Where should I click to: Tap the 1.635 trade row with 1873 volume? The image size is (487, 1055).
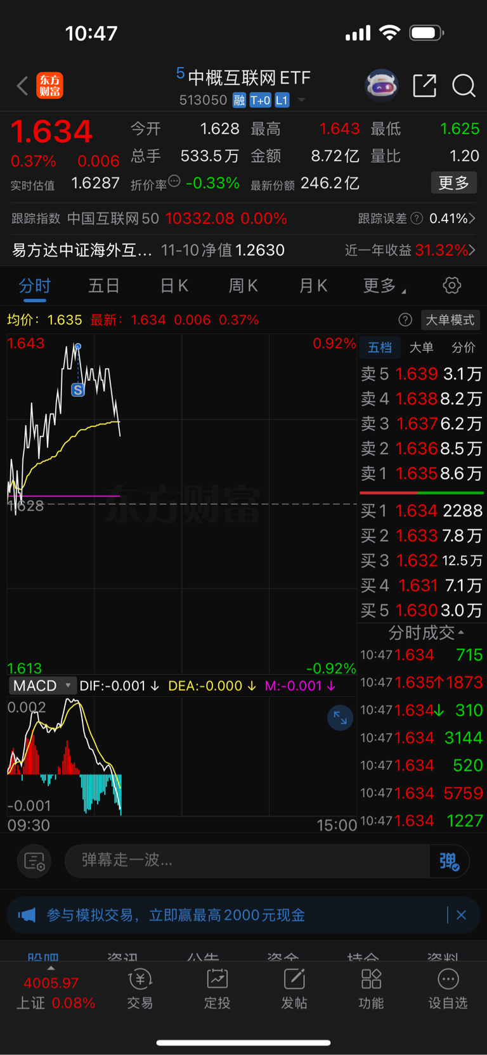pyautogui.click(x=422, y=682)
